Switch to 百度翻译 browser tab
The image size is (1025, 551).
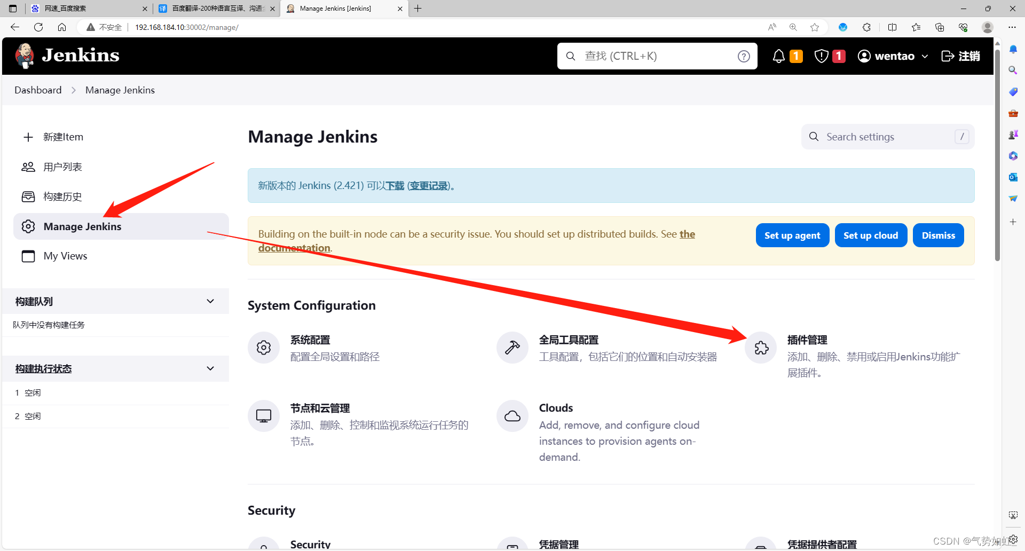(x=216, y=9)
